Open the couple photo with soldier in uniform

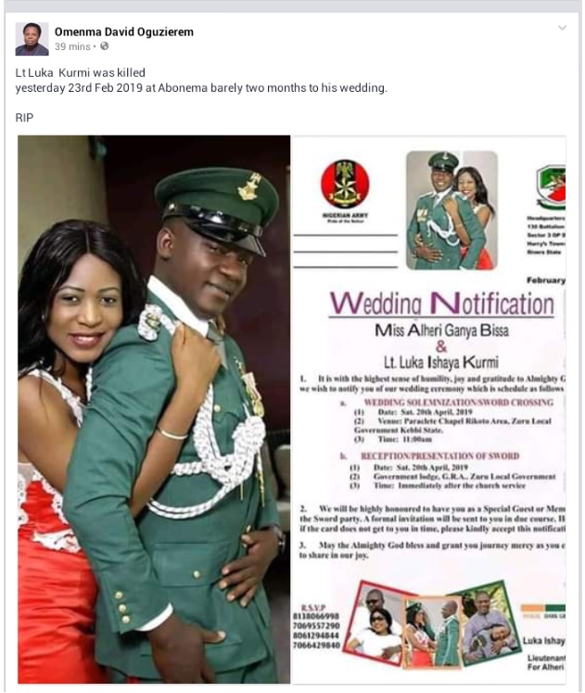click(x=154, y=409)
